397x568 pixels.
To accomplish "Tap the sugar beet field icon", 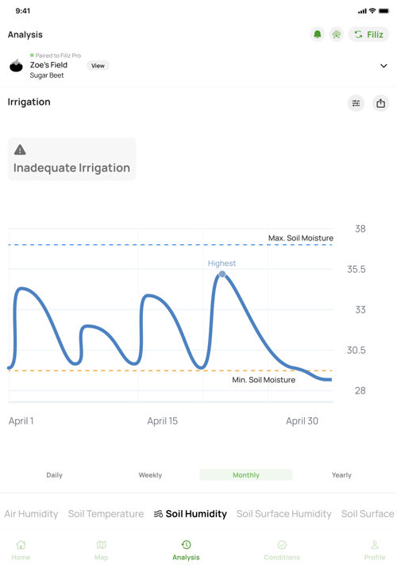I will pyautogui.click(x=16, y=66).
